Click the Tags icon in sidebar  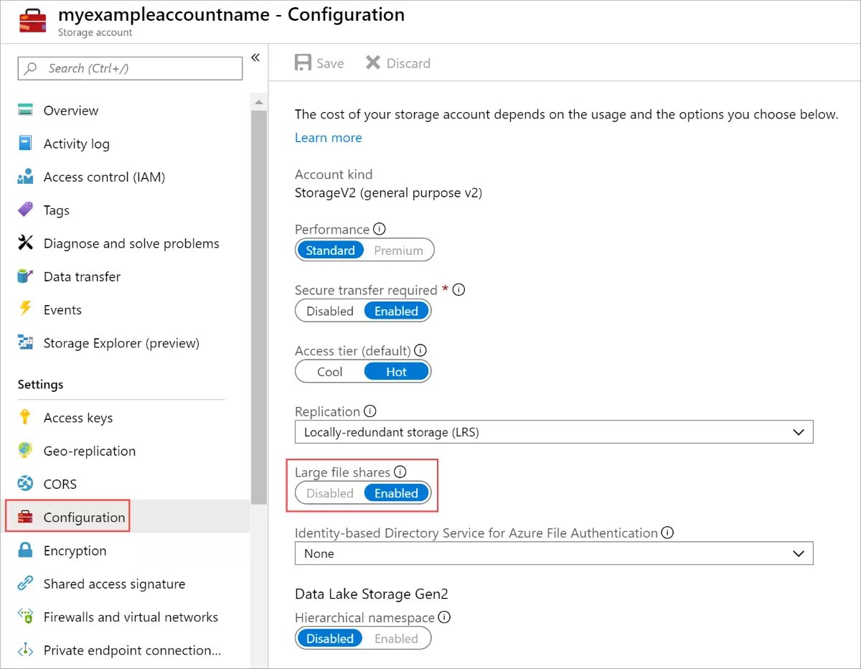click(26, 210)
